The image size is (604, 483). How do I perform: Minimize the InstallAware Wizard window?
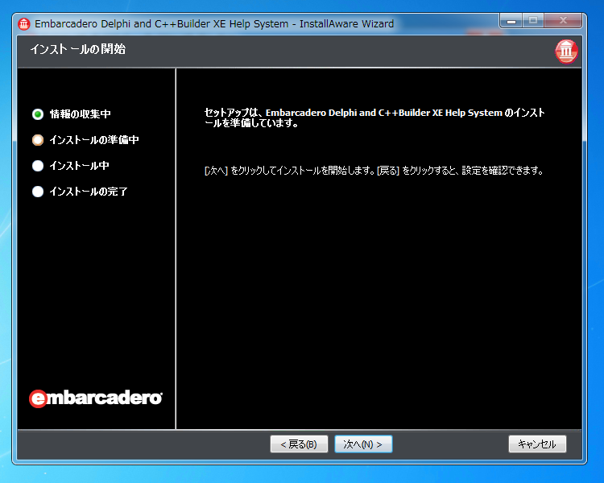[x=511, y=20]
